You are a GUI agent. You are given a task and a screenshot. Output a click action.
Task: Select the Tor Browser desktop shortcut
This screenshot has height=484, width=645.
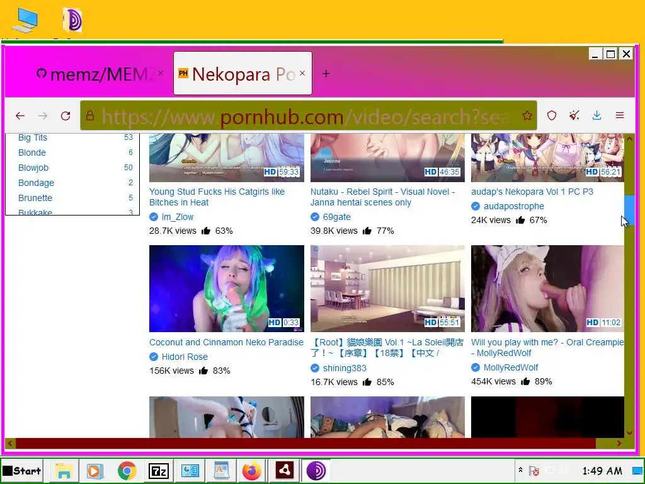pos(72,21)
